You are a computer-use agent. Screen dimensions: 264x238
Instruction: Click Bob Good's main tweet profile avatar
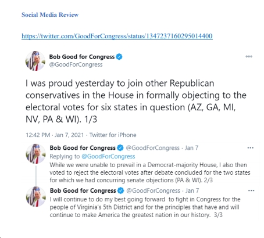35,61
